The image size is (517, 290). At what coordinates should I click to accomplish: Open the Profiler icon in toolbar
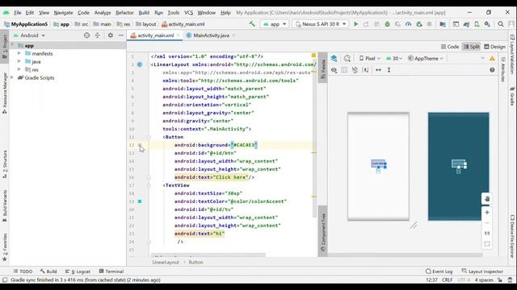pyautogui.click(x=408, y=24)
